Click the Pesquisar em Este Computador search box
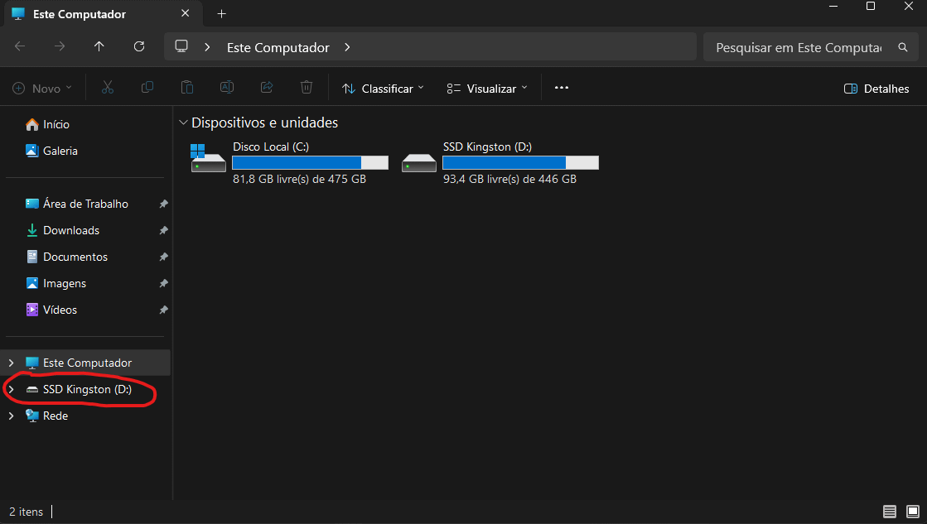This screenshot has width=927, height=524. pyautogui.click(x=799, y=47)
